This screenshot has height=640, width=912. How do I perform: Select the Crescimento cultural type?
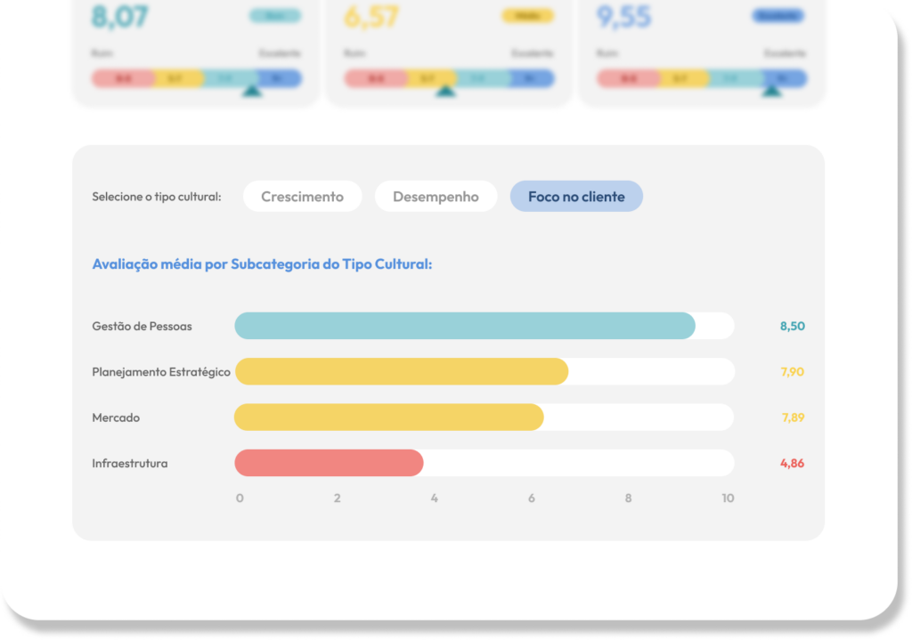point(302,197)
